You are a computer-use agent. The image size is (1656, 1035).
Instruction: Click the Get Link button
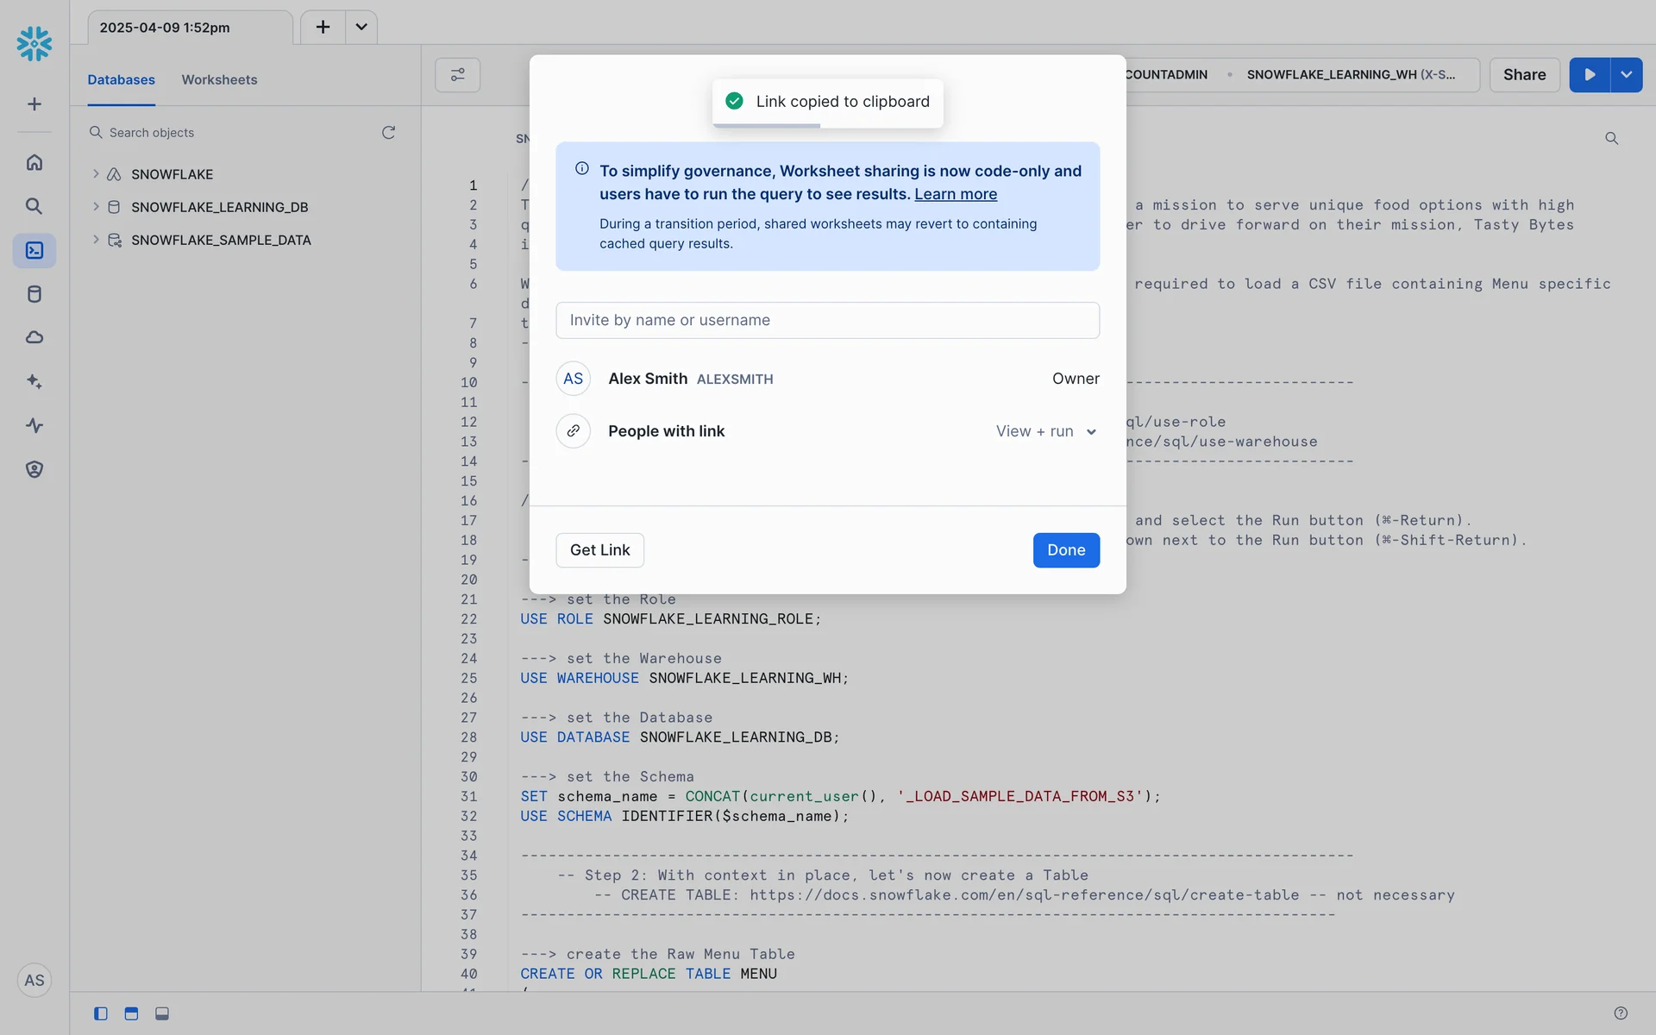click(599, 550)
